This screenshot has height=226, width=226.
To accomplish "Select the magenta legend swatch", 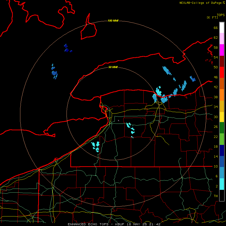I will point(222,50).
